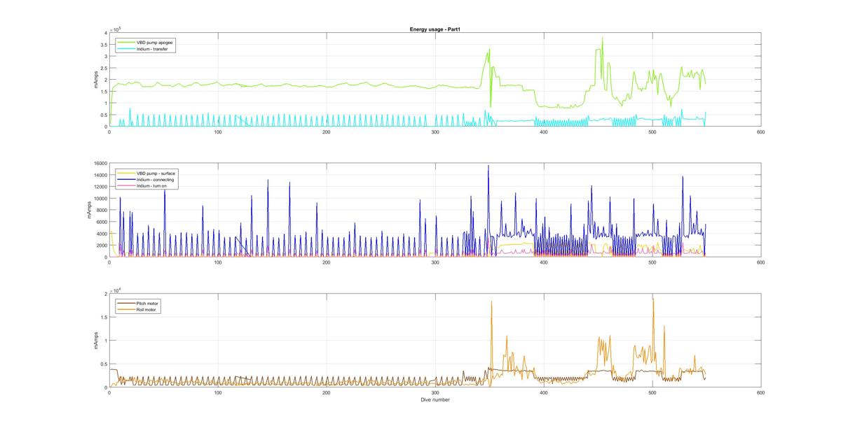Click the cyan line sample in top legend

point(126,49)
